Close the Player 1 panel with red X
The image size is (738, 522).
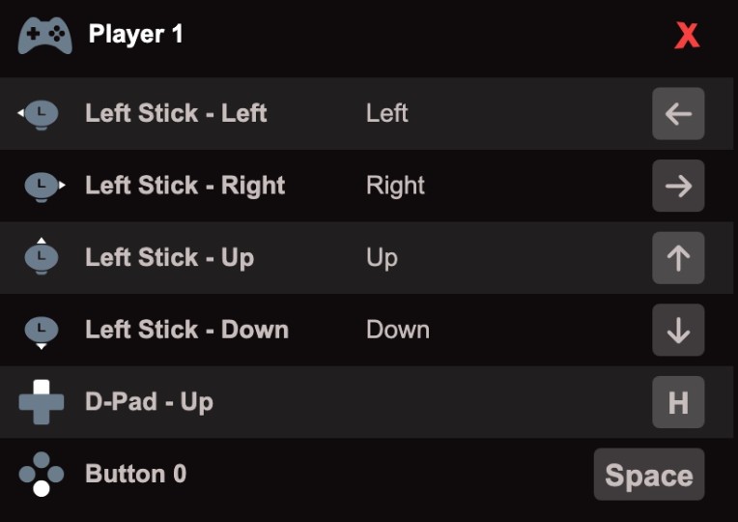(687, 36)
